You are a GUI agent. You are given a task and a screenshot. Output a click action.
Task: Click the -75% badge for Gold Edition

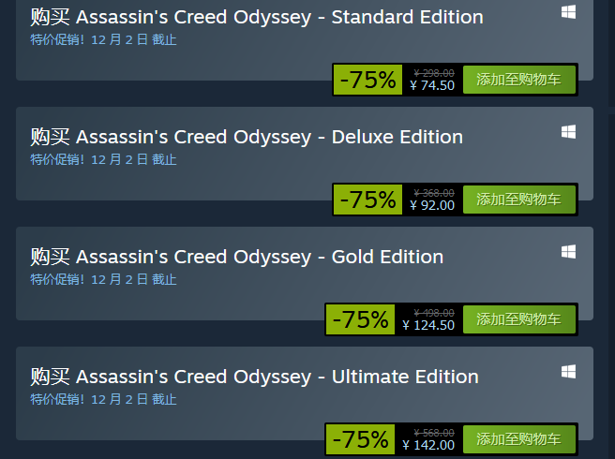pyautogui.click(x=360, y=319)
